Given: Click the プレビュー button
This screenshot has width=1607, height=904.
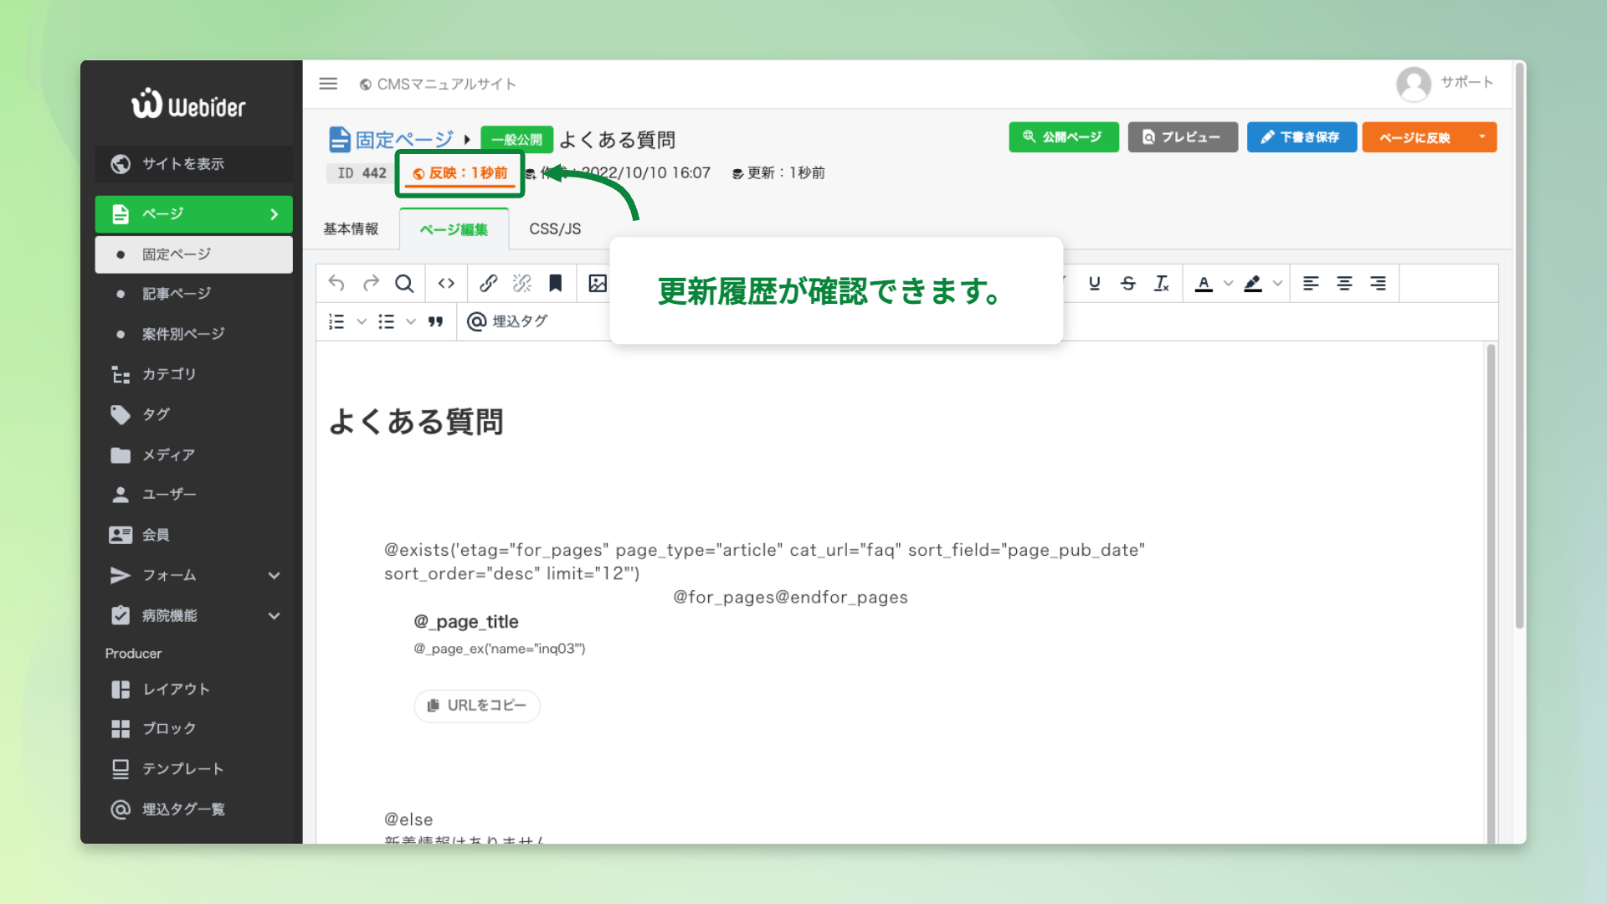Looking at the screenshot, I should (x=1182, y=137).
